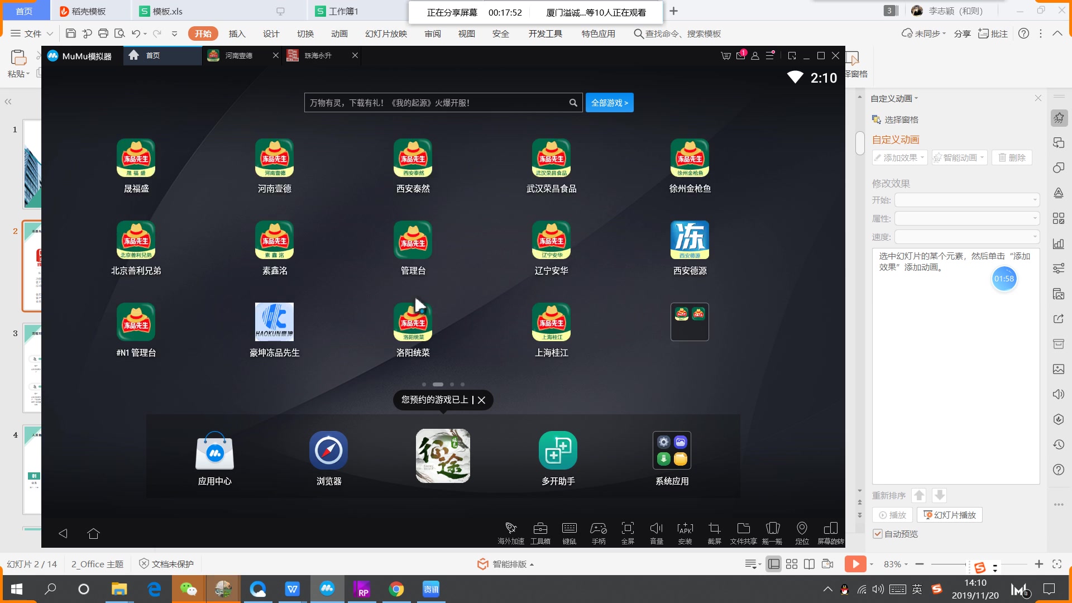Open the 西安德源 app icon
Screen dimensions: 1072x603
coord(690,240)
